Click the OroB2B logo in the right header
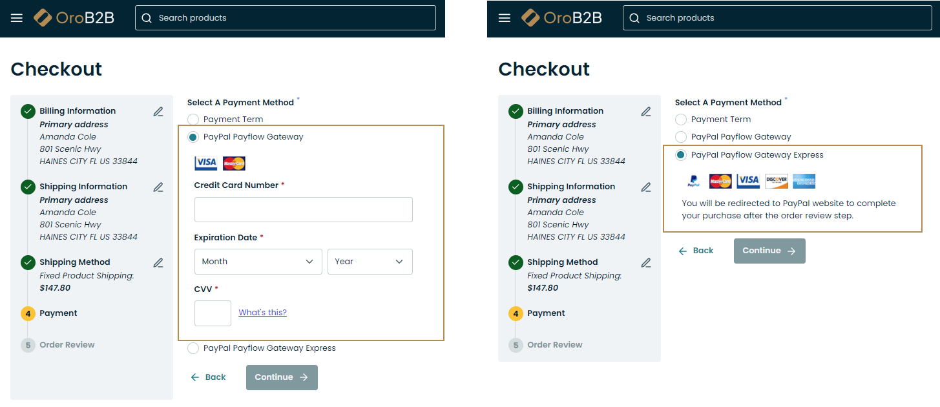 (x=561, y=18)
